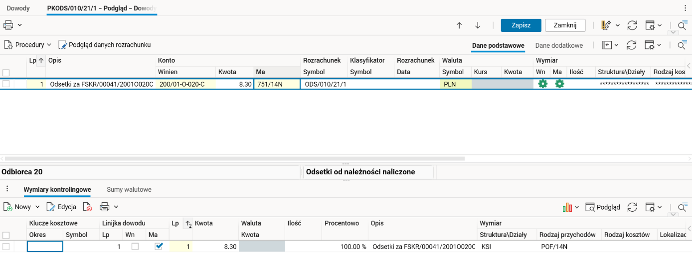The image size is (692, 271).
Task: Open the bar chart analysis icon
Action: tap(567, 207)
